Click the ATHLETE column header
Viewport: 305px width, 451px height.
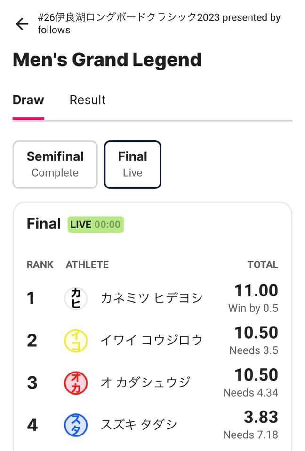coord(87,264)
